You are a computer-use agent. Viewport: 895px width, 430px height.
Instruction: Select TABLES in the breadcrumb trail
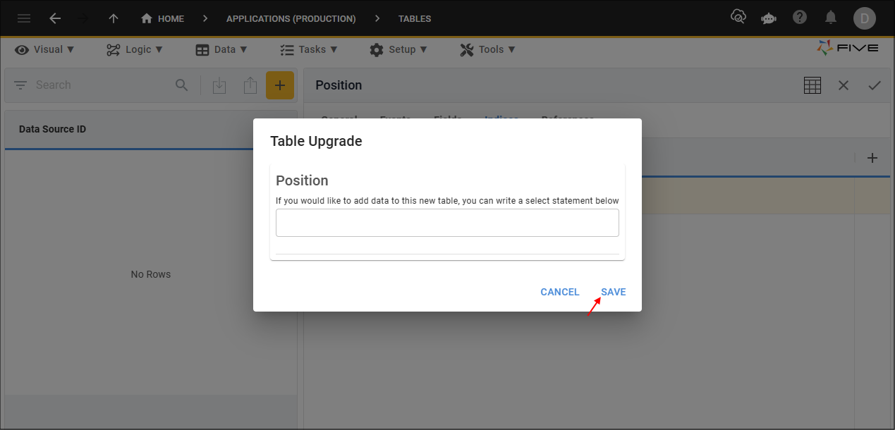[x=414, y=18]
